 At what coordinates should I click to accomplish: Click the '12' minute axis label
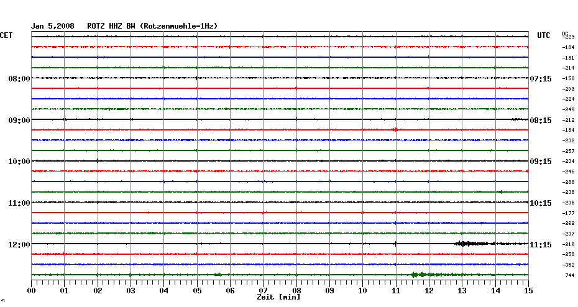(429, 290)
